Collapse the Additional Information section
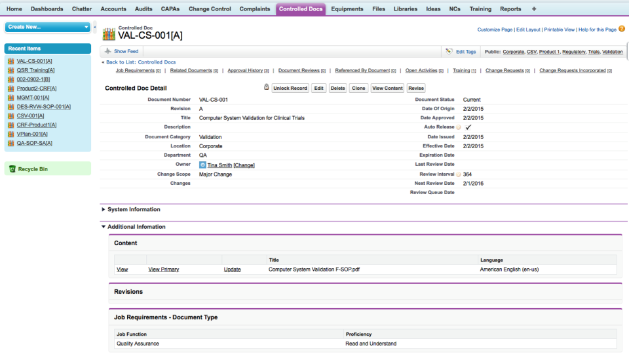 [x=104, y=227]
